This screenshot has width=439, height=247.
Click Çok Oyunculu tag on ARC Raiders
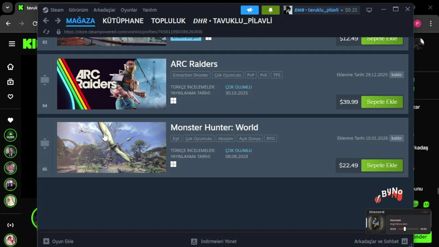(x=228, y=75)
